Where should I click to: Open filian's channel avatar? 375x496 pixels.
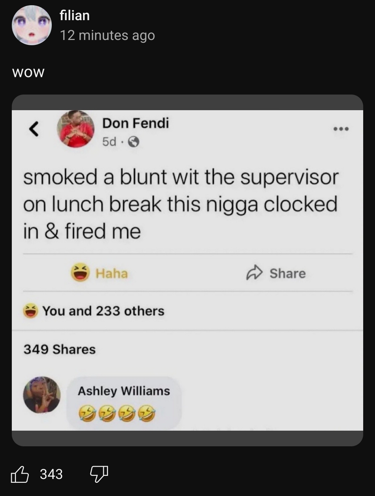32,25
